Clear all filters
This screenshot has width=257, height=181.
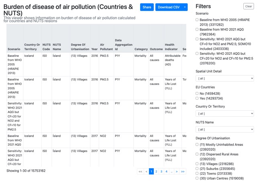tap(249, 6)
